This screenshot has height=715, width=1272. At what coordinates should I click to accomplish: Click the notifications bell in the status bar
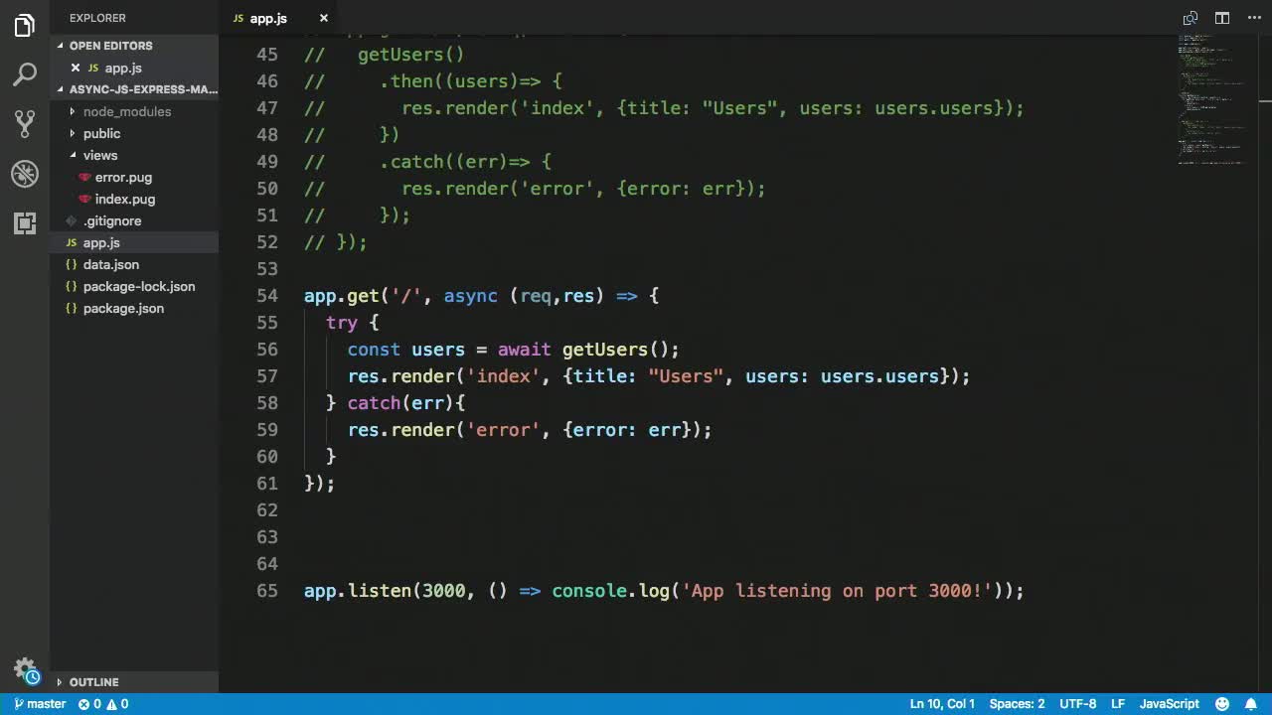(x=1251, y=704)
